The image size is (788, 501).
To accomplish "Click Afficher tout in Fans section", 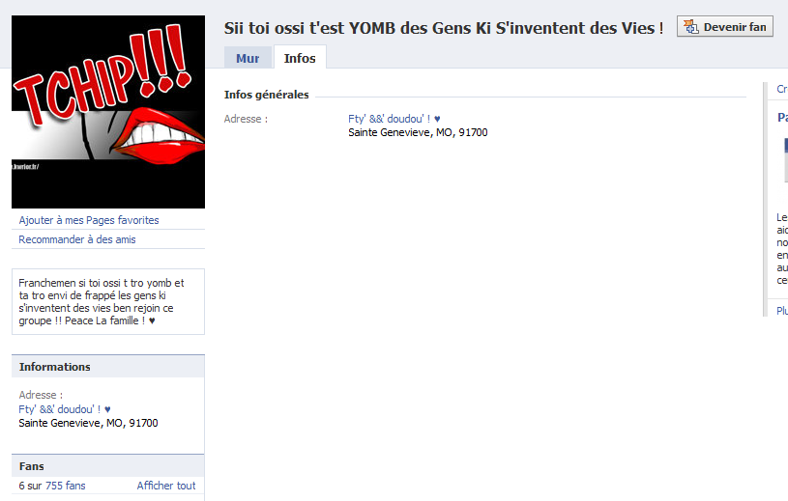I will (x=166, y=486).
